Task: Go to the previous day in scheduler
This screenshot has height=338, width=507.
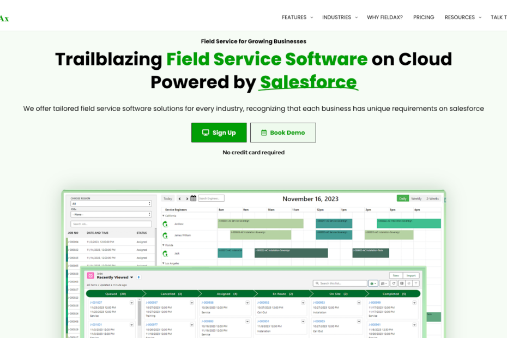Action: [179, 198]
